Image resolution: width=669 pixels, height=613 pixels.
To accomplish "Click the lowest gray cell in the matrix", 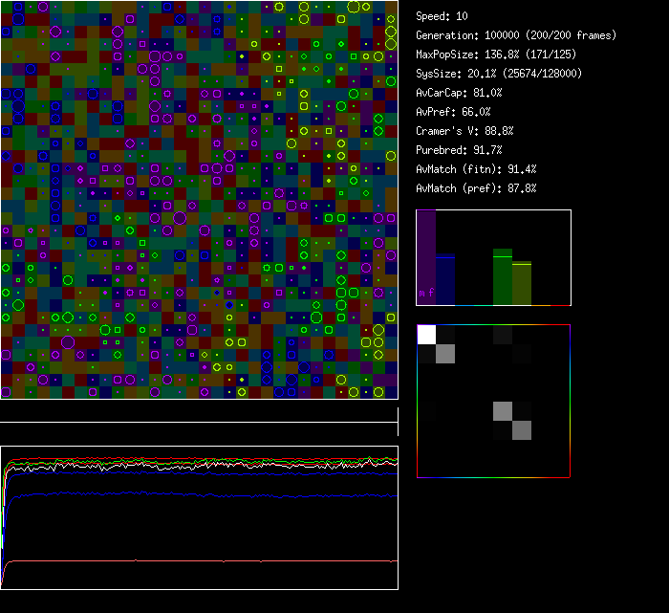I will [522, 430].
